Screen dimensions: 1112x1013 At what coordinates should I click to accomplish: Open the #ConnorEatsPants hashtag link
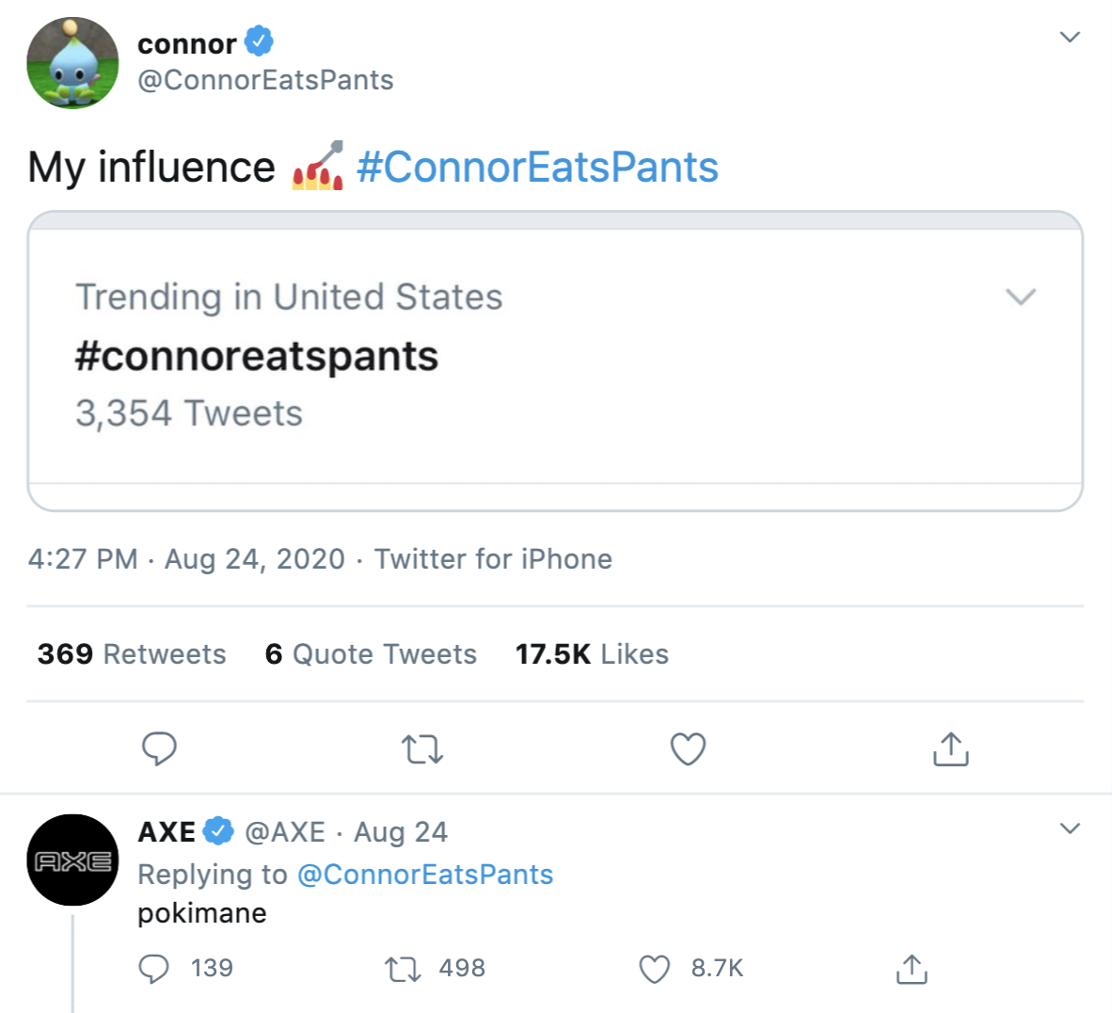537,168
